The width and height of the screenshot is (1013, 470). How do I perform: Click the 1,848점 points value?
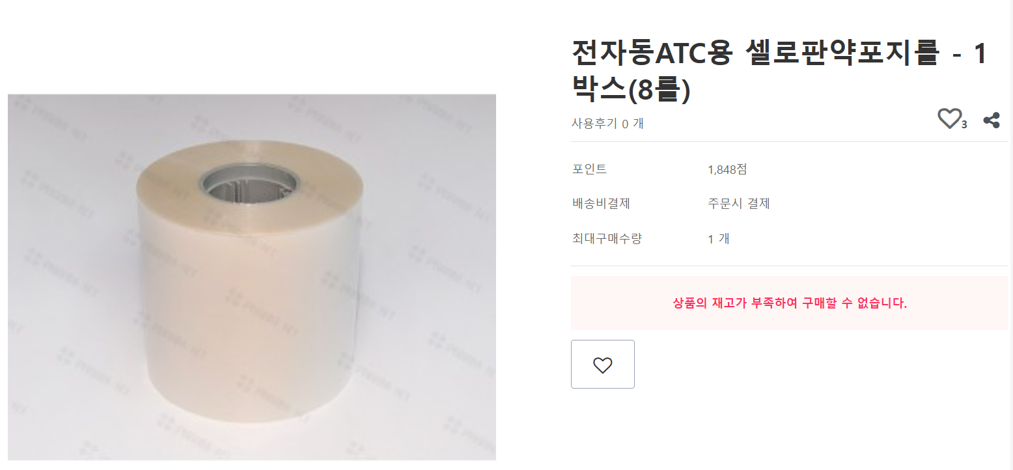pyautogui.click(x=727, y=170)
